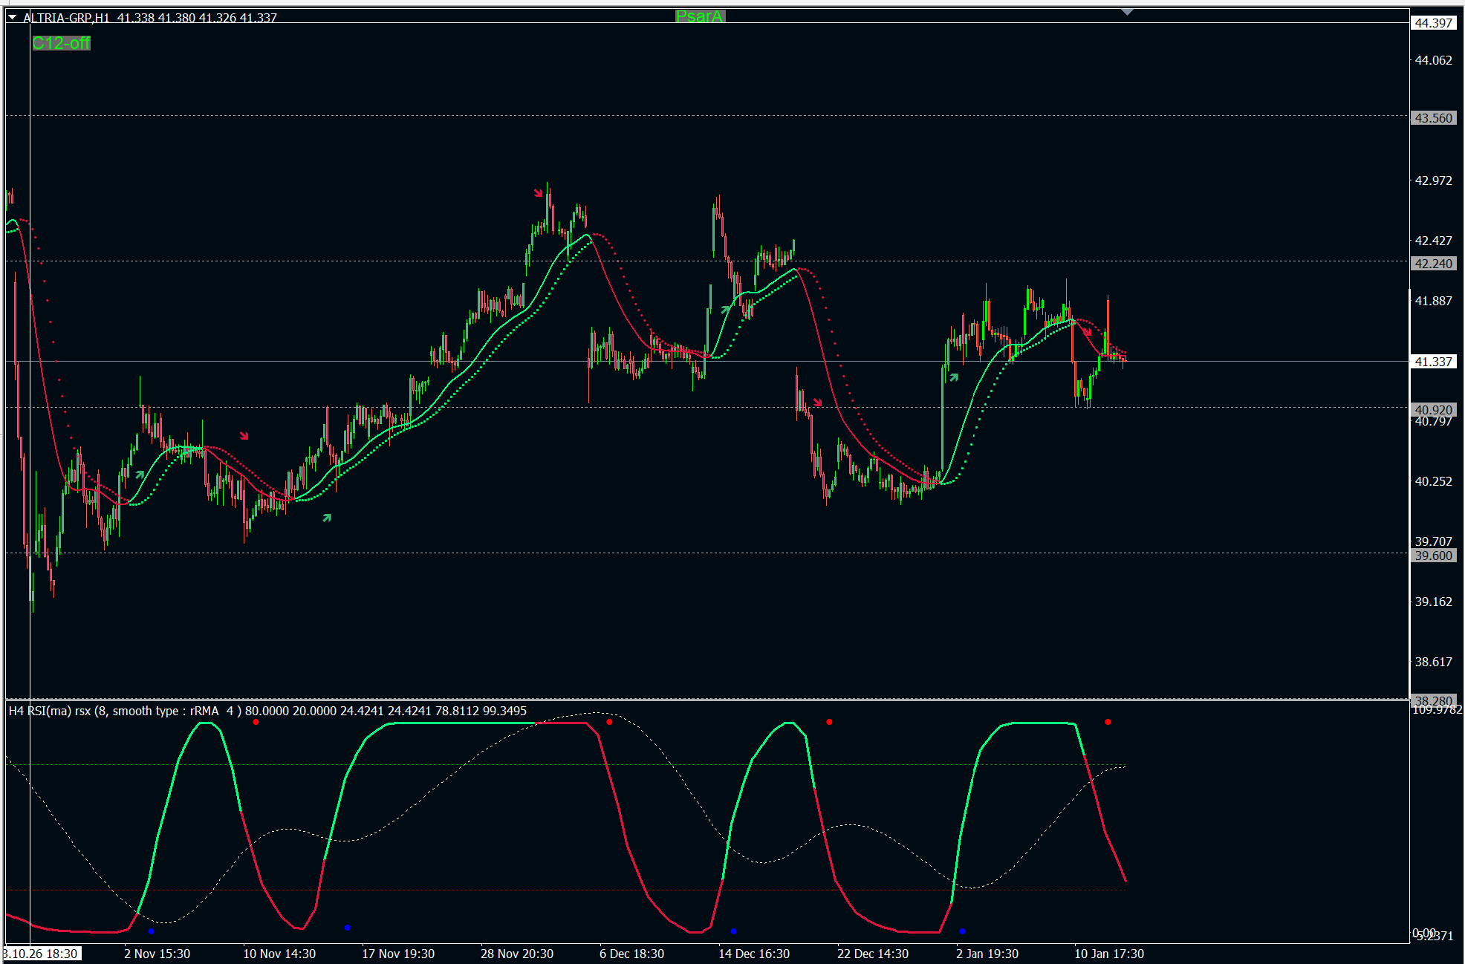
Task: Click the 28 Nov 20:30 date label
Action: [516, 954]
